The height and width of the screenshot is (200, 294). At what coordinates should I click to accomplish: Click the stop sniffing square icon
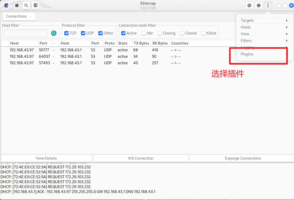tap(17, 5)
